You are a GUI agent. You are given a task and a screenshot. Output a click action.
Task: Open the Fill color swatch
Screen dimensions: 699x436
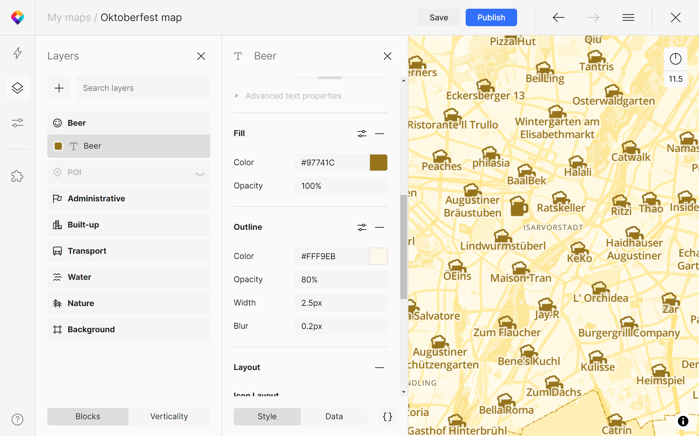point(378,163)
